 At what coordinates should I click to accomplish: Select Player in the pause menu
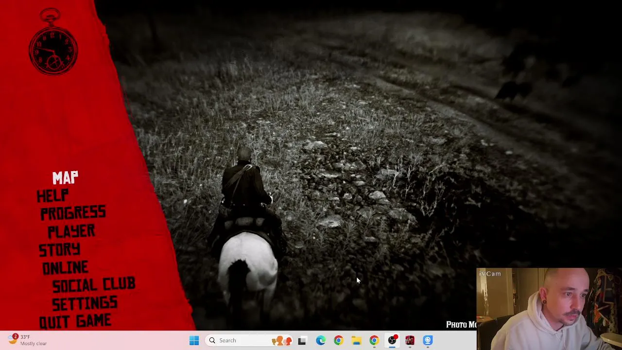point(71,231)
